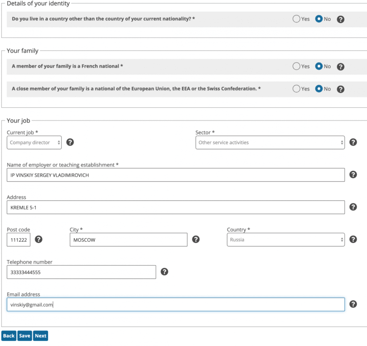
Task: Focus the Telephone number input
Action: pos(81,272)
